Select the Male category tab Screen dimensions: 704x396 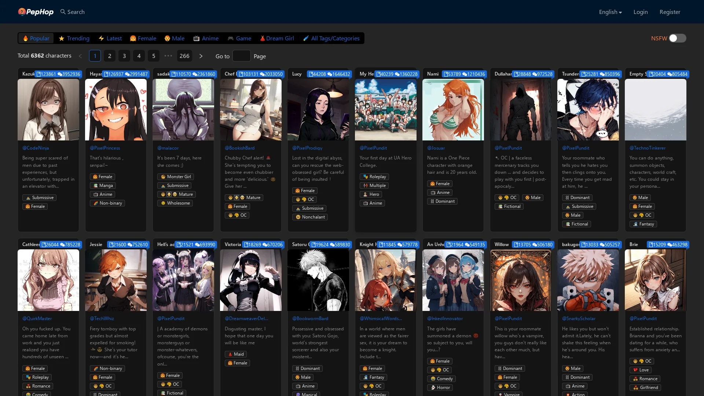[175, 38]
